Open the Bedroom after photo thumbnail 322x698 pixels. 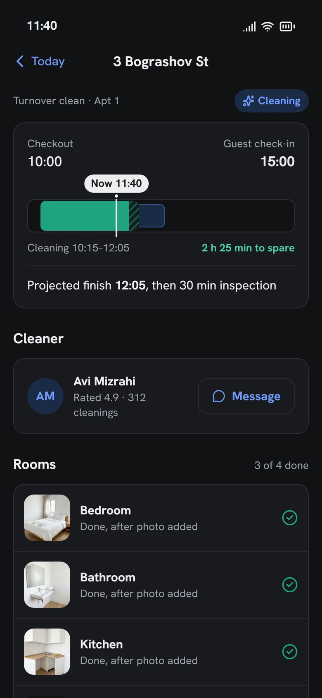coord(47,518)
